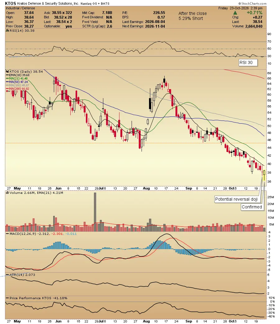Click the Friday 23-Oct-2026 2:39 pm timestamp

pos(240,8)
